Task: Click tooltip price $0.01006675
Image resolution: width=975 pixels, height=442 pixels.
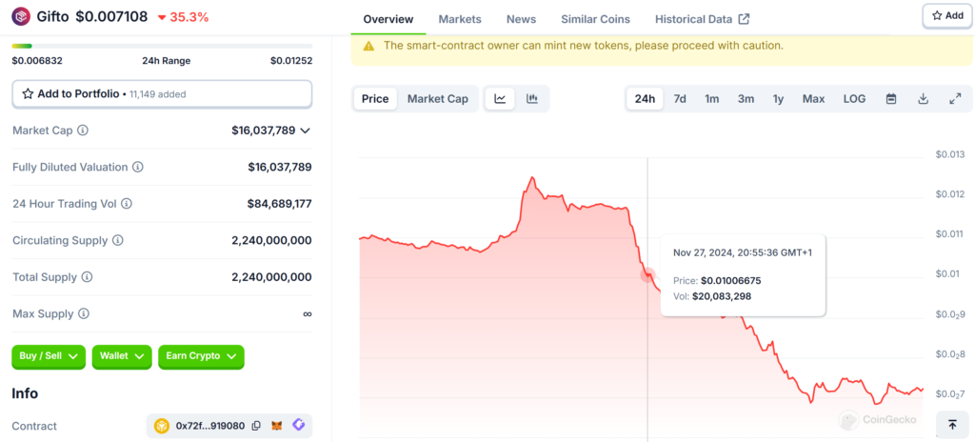Action: (x=730, y=281)
